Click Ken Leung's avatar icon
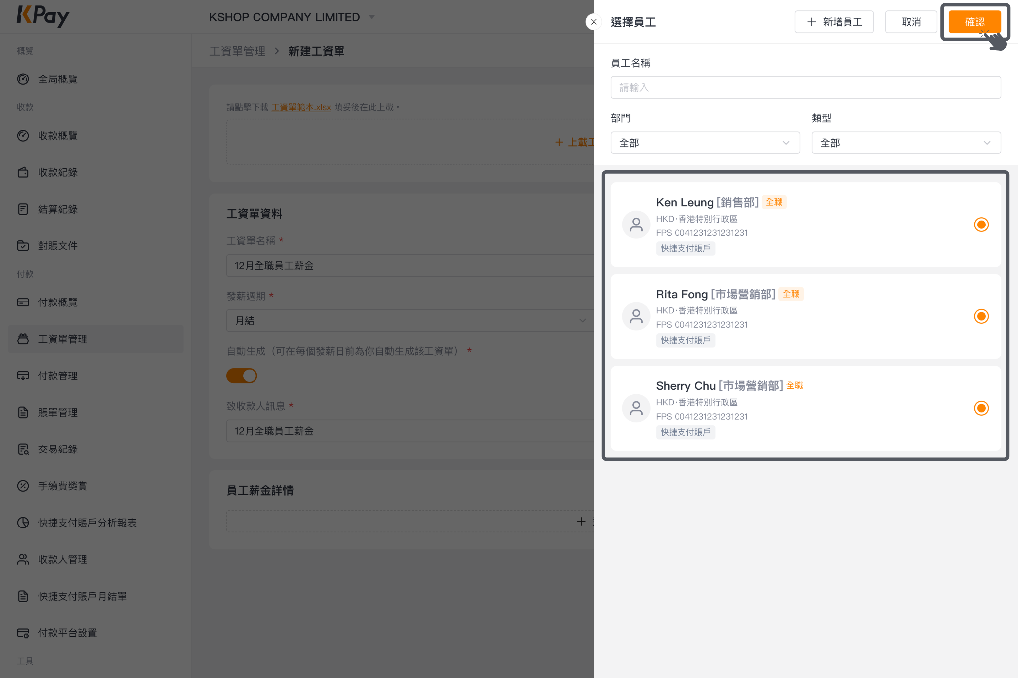 (636, 225)
